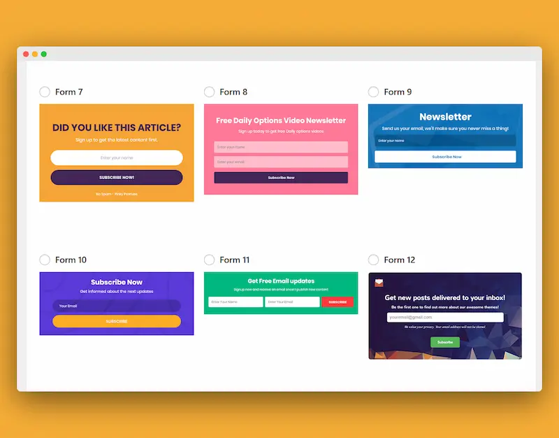Click the youremail@gmail.com field on Form 12
The image size is (559, 438).
coord(445,317)
